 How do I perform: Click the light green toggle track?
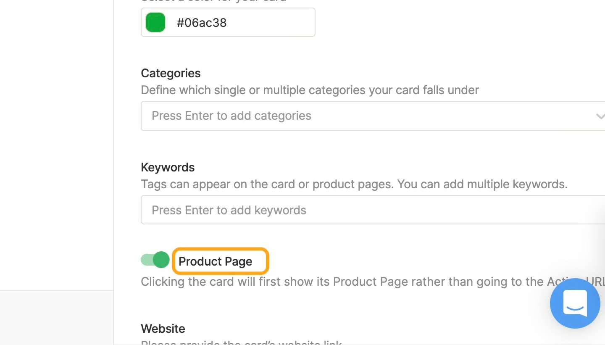[147, 260]
